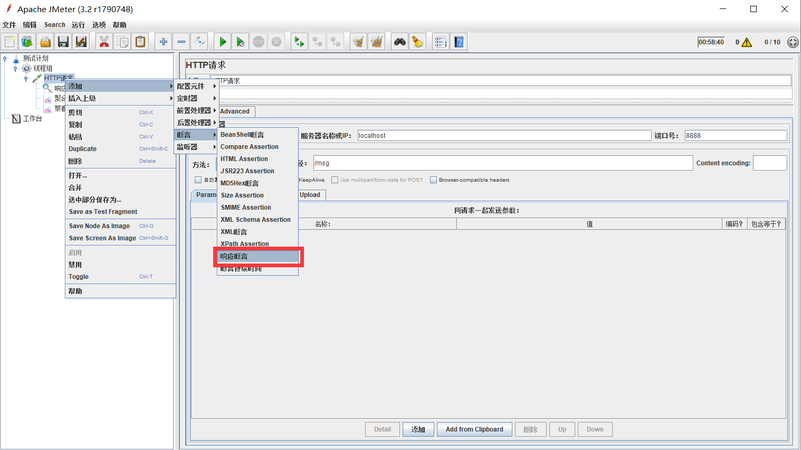The width and height of the screenshot is (801, 450).
Task: Choose Save Node As Image menu item
Action: click(120, 226)
